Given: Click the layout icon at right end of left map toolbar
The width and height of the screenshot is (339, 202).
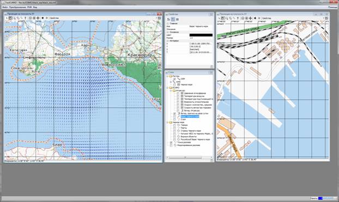Looking at the screenshot, I should tap(159, 18).
